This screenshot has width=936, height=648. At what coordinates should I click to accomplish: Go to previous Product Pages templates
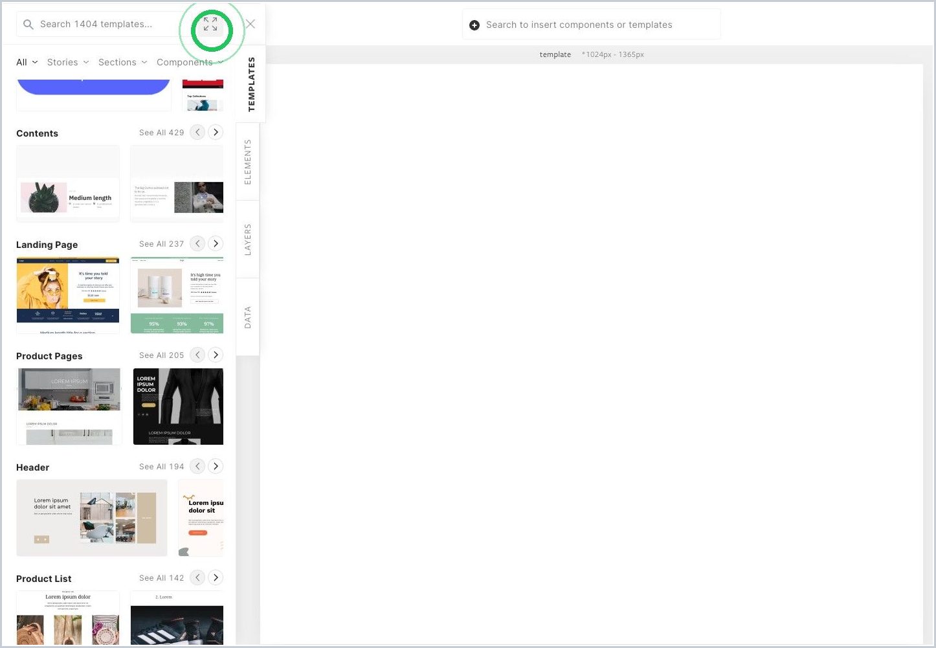click(197, 355)
